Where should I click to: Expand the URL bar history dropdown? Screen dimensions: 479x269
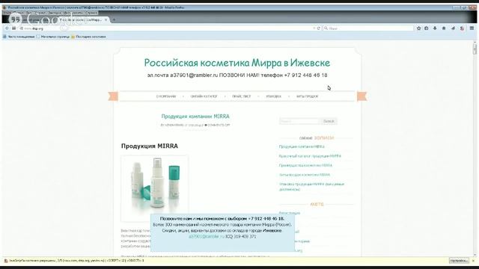(314, 28)
